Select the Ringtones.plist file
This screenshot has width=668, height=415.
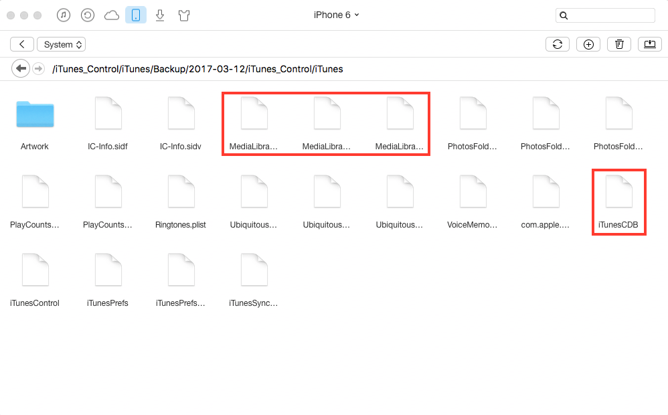coord(181,203)
